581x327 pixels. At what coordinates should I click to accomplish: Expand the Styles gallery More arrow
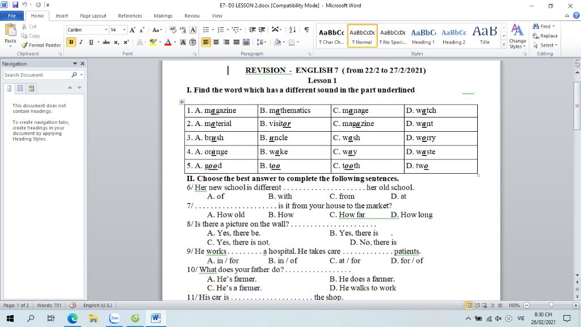click(504, 45)
